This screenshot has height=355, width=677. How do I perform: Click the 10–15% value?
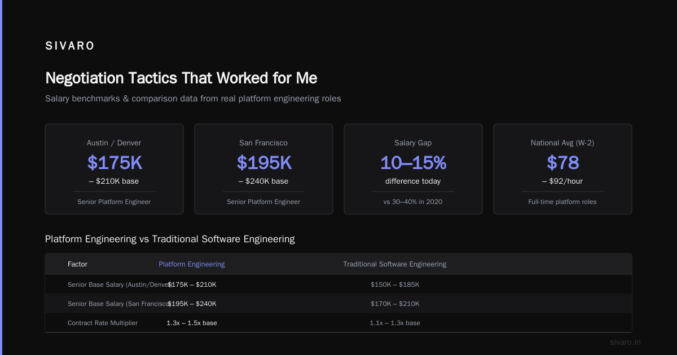pyautogui.click(x=413, y=163)
